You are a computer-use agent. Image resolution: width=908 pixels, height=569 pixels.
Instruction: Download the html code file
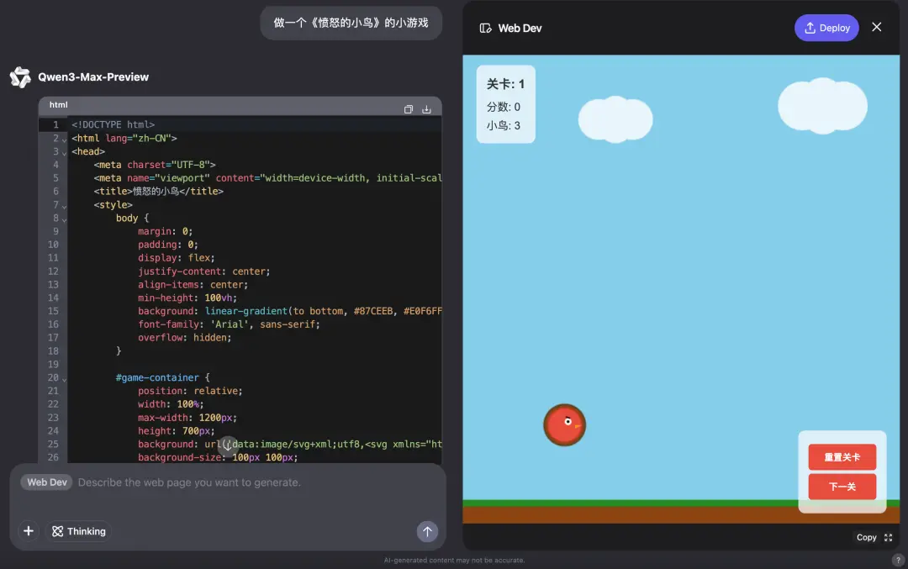click(426, 109)
